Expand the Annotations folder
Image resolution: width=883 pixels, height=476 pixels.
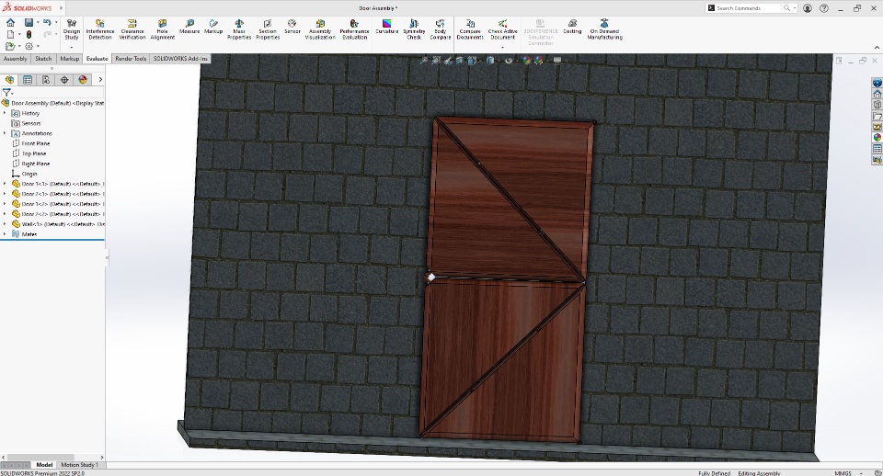[x=5, y=133]
